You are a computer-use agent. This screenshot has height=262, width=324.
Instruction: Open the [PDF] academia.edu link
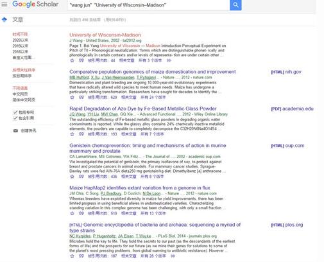click(292, 109)
